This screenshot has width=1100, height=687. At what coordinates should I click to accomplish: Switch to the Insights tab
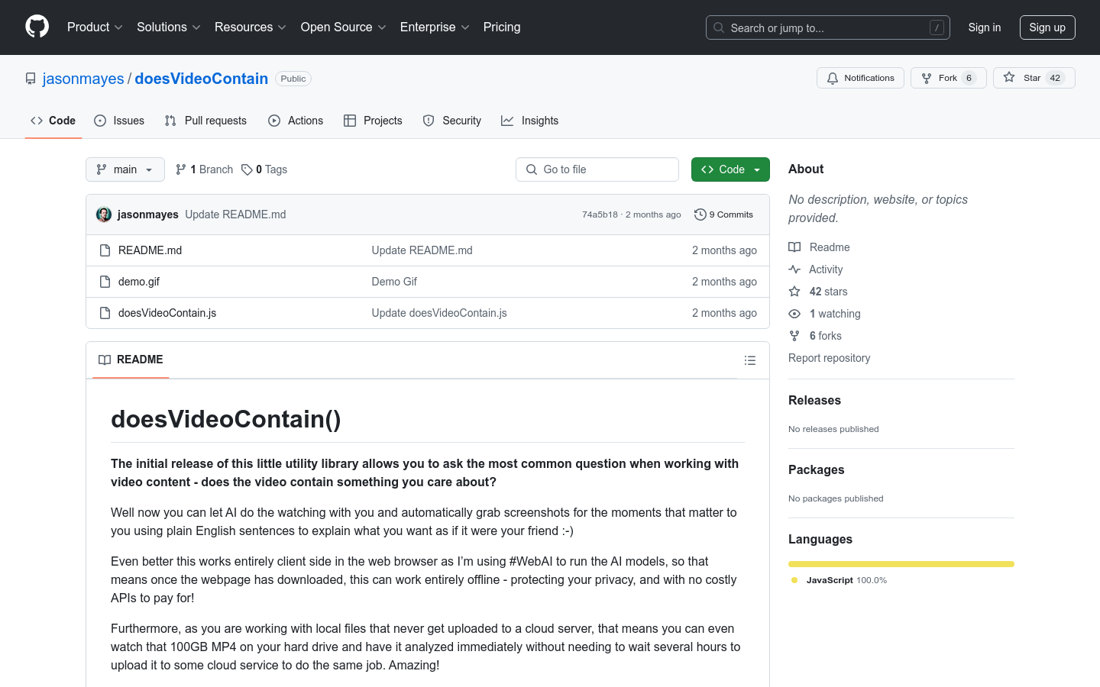(x=530, y=121)
